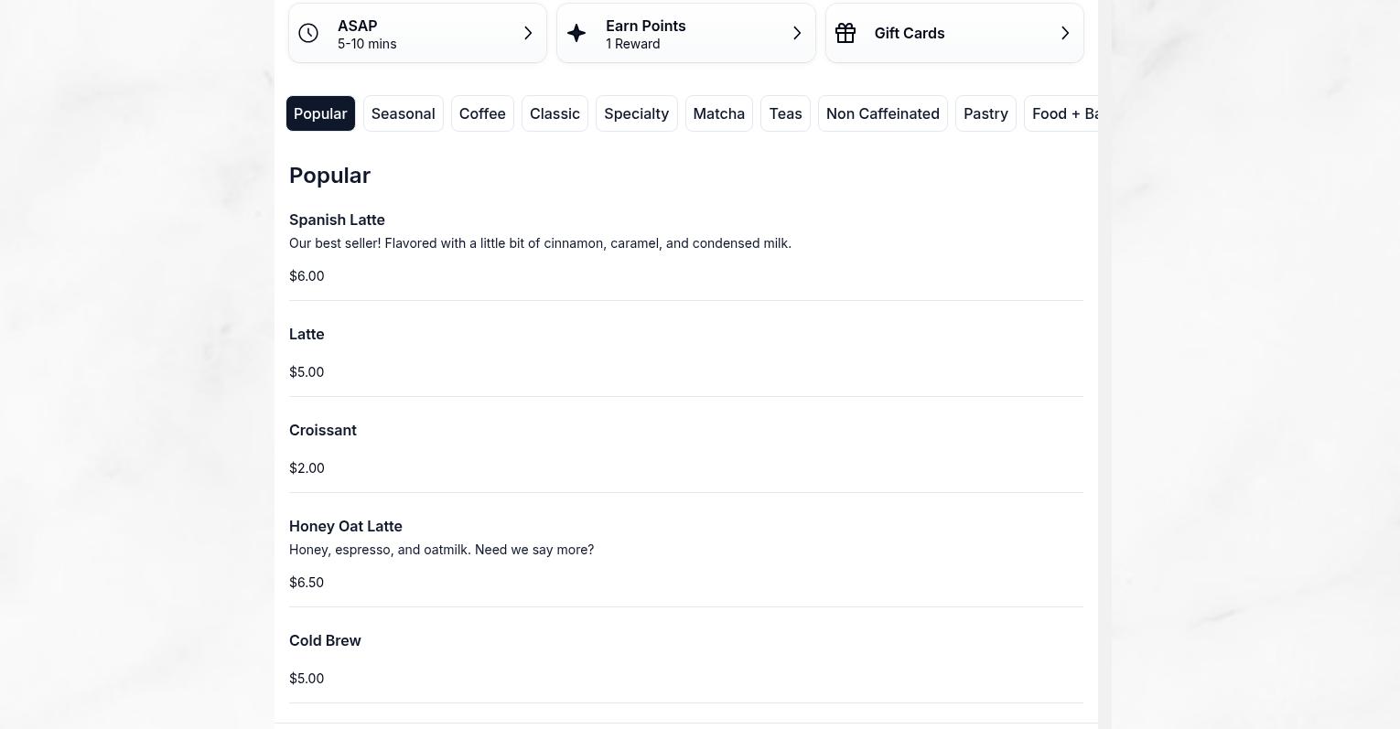Open the Teas category tab
Image resolution: width=1400 pixels, height=729 pixels.
point(785,113)
